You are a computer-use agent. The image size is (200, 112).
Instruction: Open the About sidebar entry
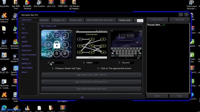click(x=24, y=72)
